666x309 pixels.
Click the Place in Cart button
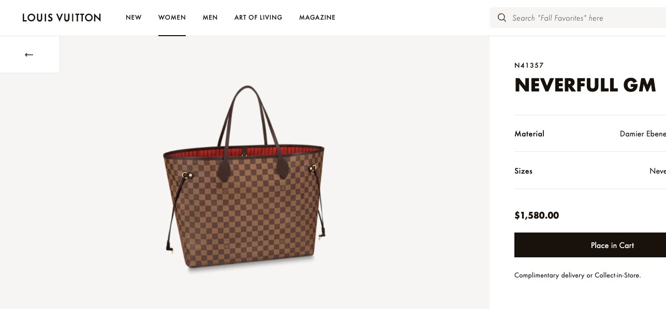(590, 245)
